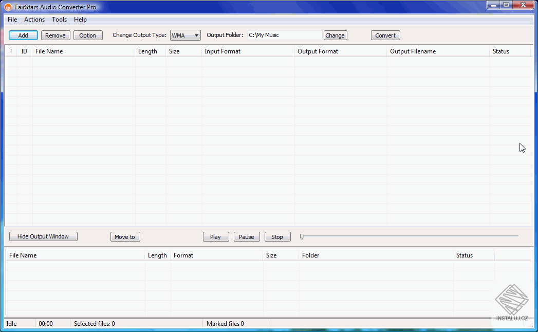Click output window Format column header
The image size is (538, 332).
click(217, 255)
